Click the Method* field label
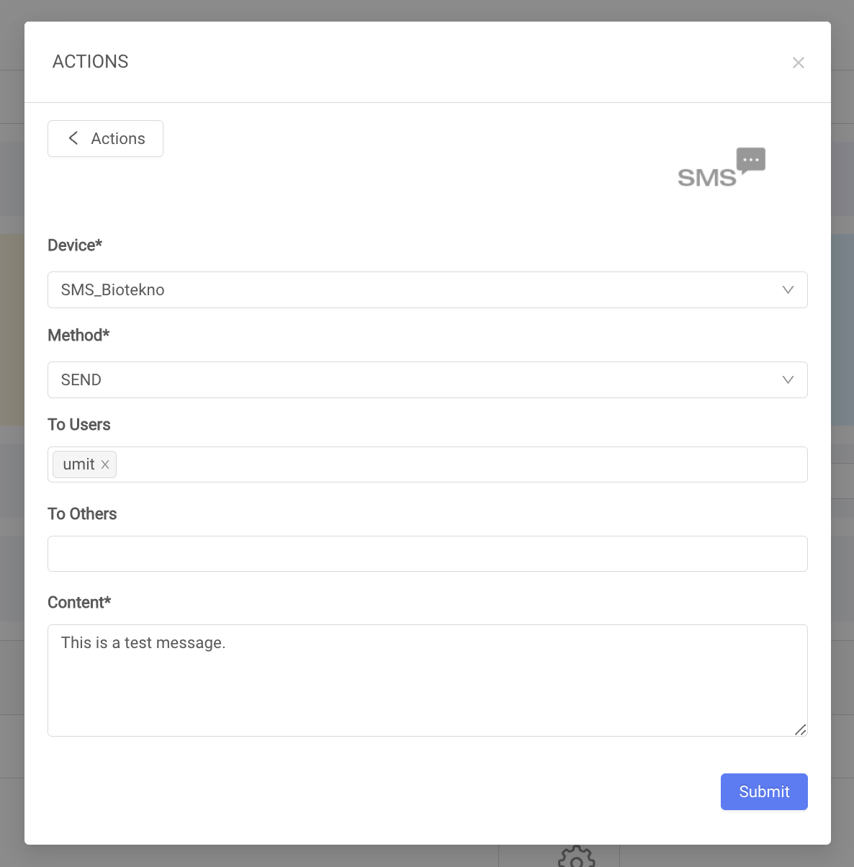Image resolution: width=854 pixels, height=867 pixels. [78, 336]
